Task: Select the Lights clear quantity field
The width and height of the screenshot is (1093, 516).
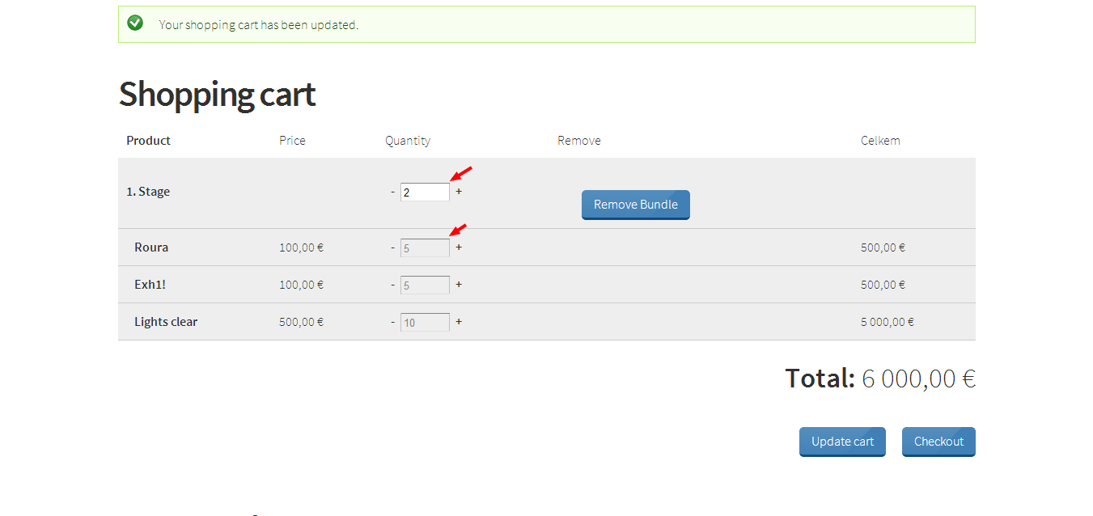Action: click(x=424, y=321)
